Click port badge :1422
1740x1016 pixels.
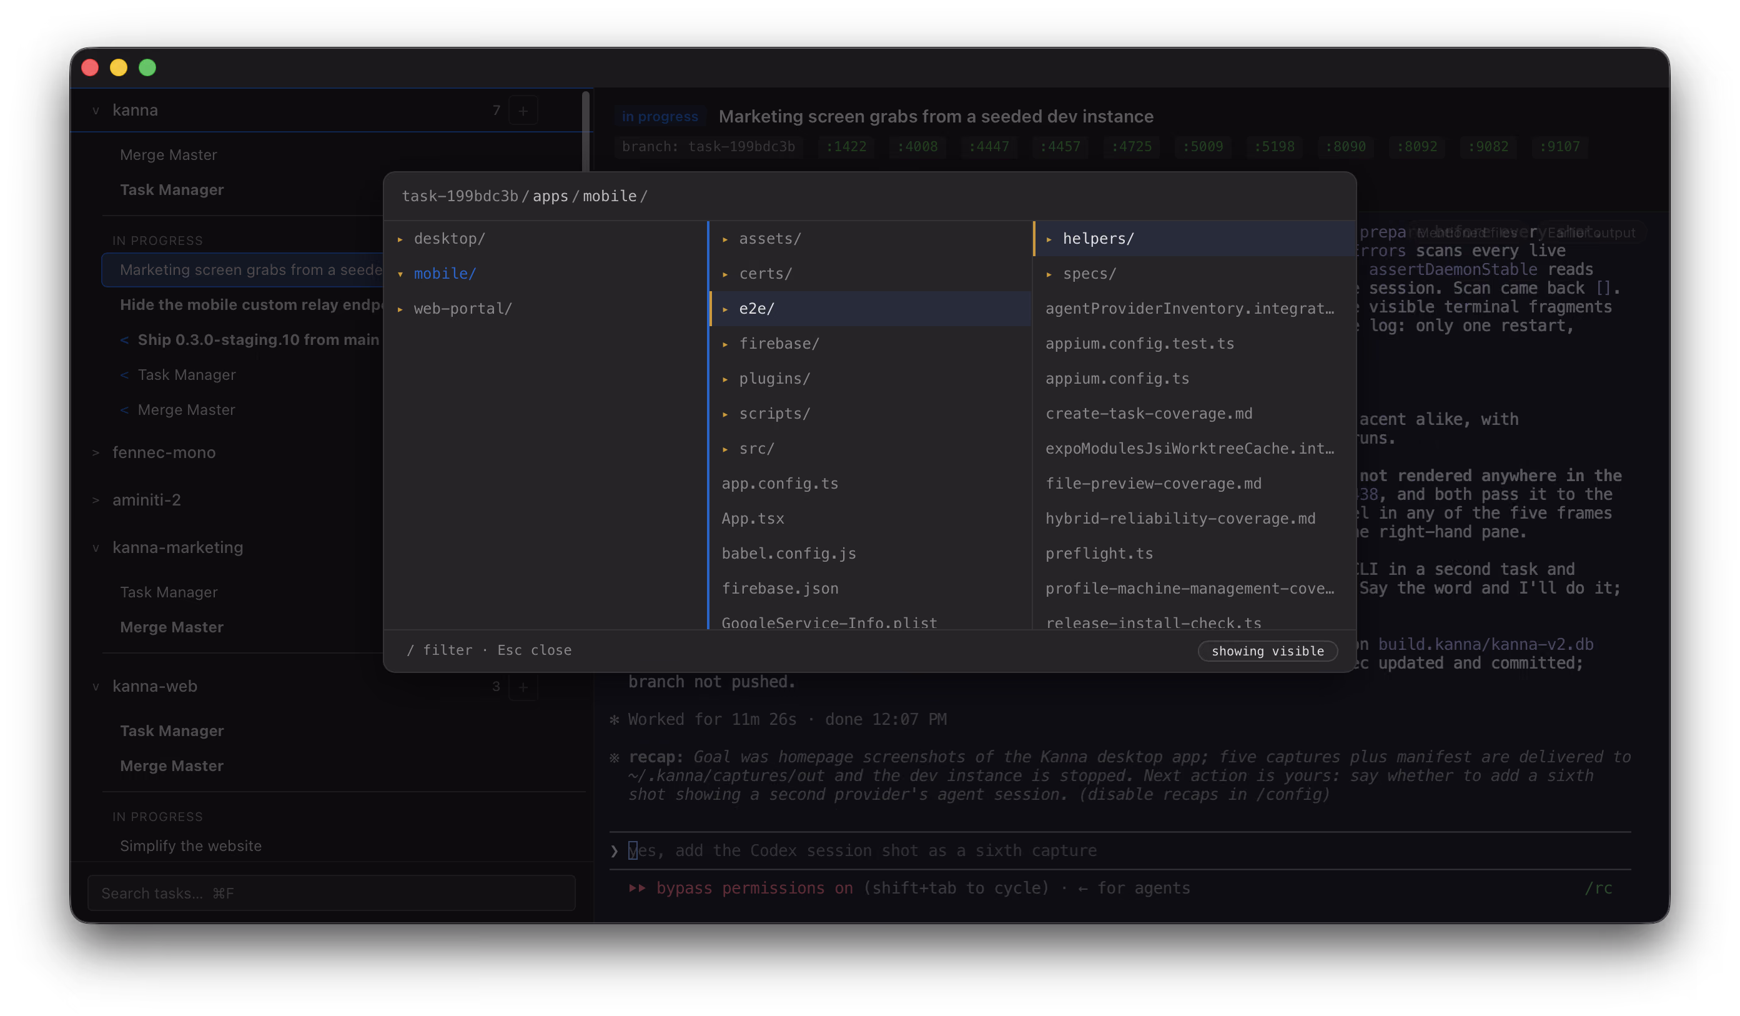(846, 146)
